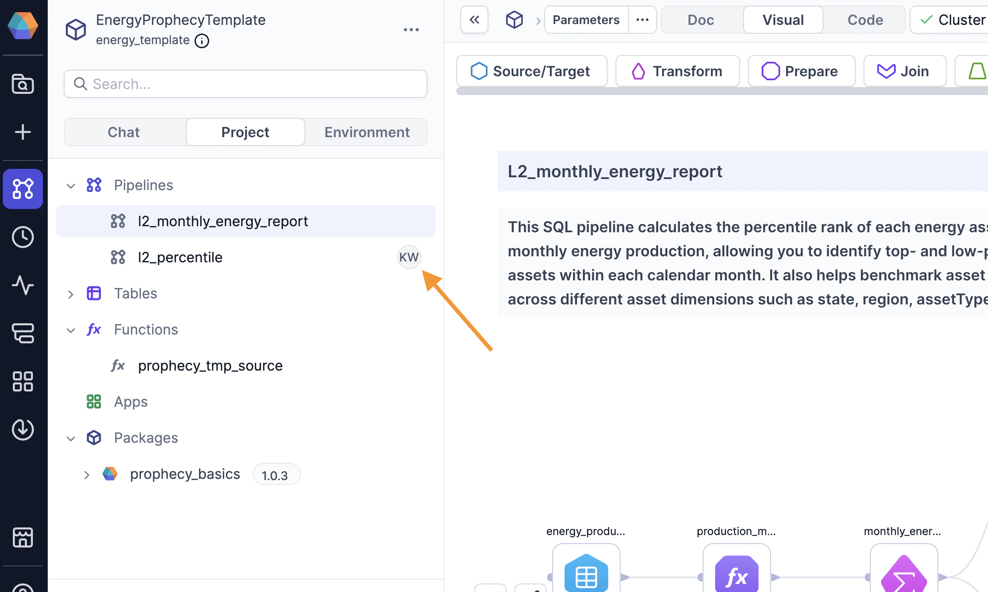The image size is (988, 592).
Task: Click the Pipelines section label
Action: [144, 185]
